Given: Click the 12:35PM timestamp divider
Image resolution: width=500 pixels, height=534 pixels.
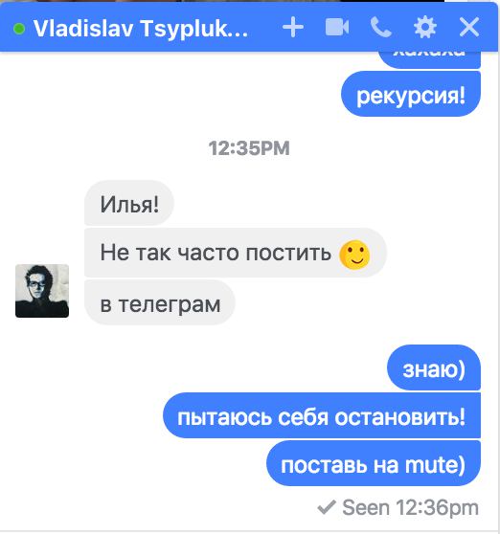Looking at the screenshot, I should [249, 148].
